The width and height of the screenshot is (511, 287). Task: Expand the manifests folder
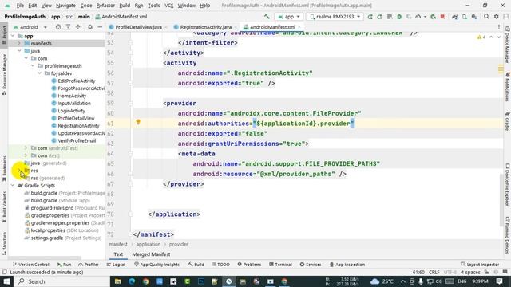pos(19,43)
